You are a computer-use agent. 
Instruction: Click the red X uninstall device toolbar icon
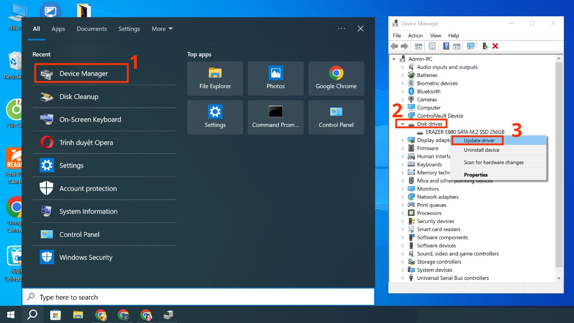[496, 46]
